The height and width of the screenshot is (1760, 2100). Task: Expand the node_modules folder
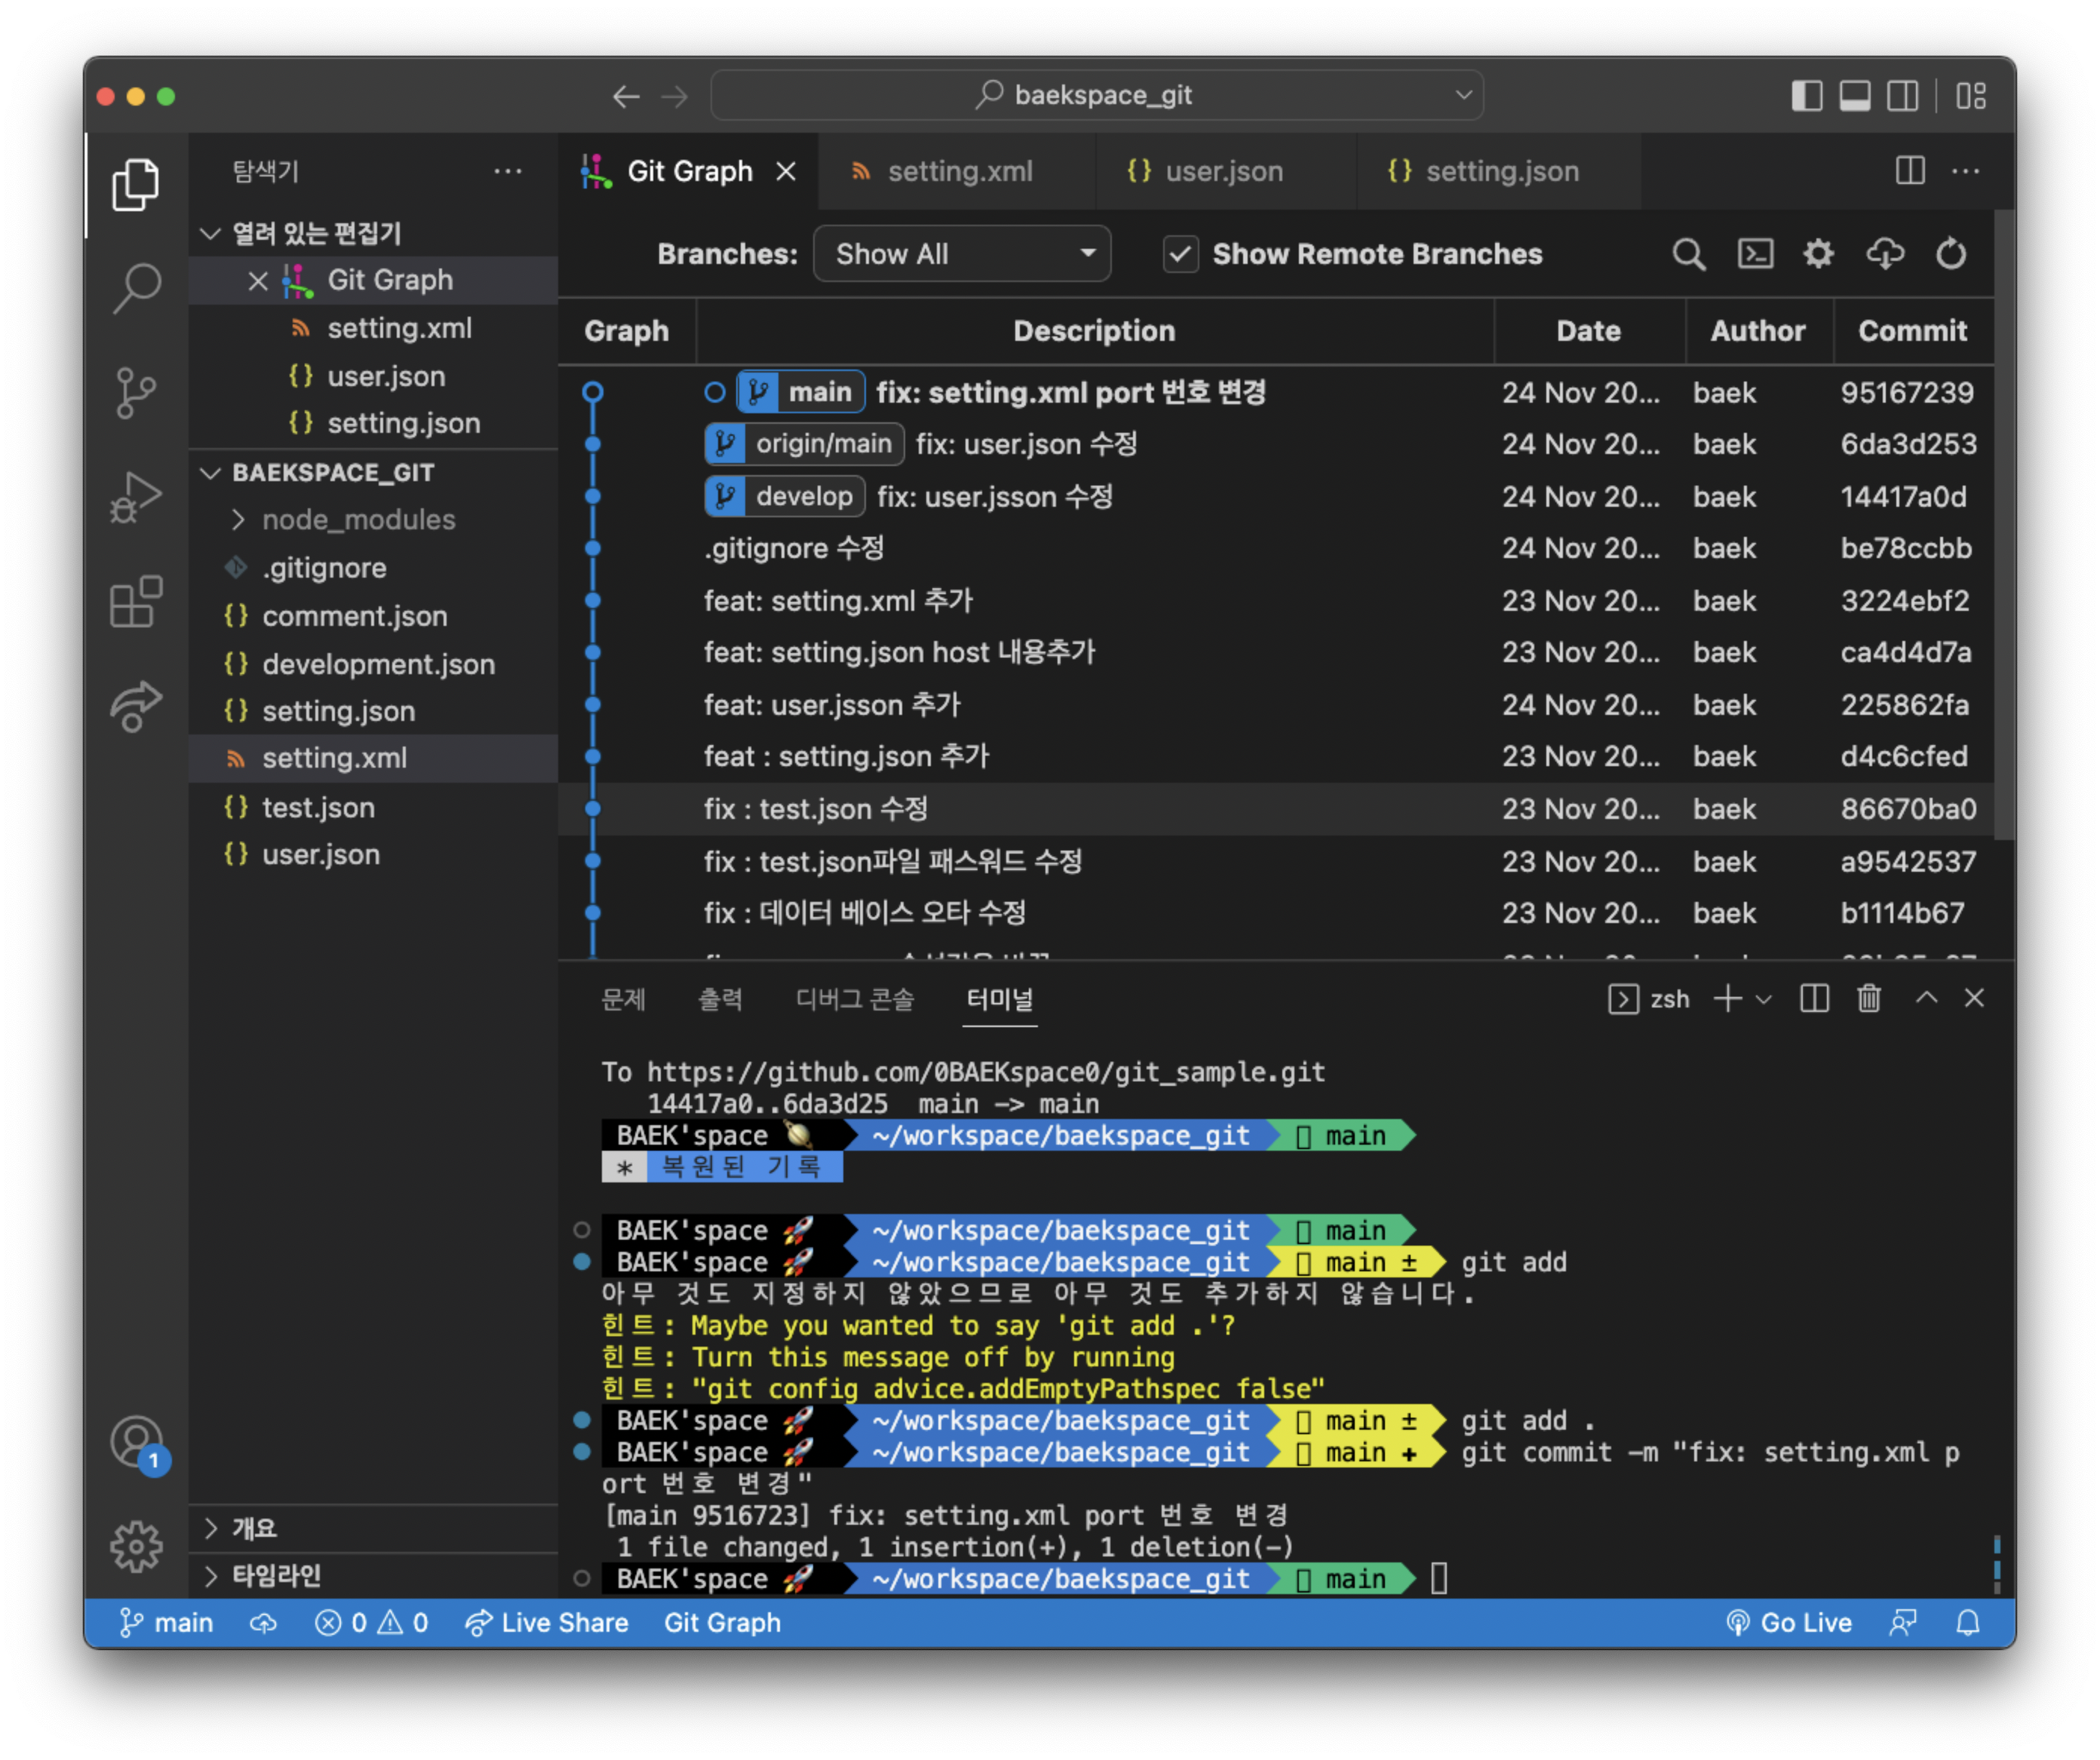point(358,520)
